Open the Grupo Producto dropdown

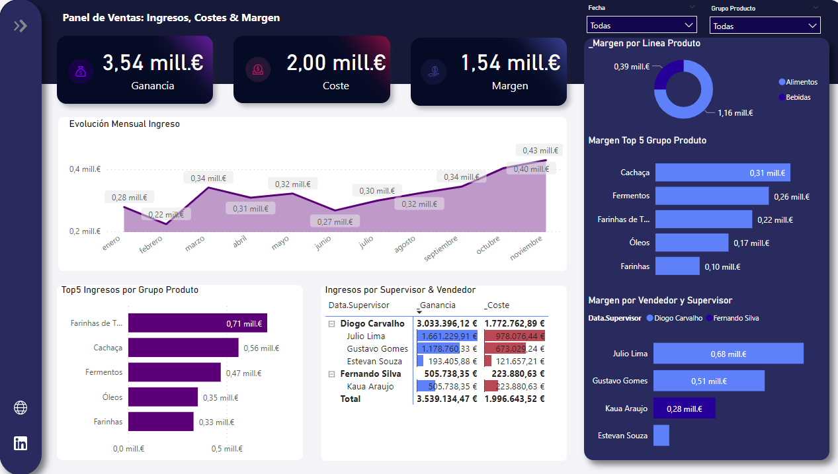coord(765,26)
